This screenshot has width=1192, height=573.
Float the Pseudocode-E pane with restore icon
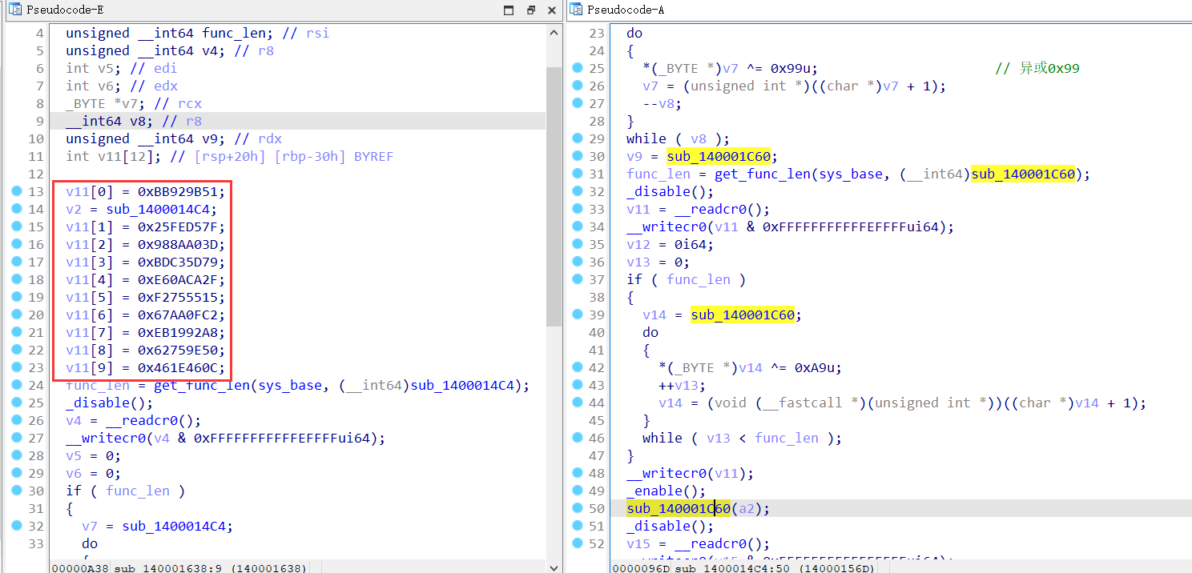[x=530, y=10]
